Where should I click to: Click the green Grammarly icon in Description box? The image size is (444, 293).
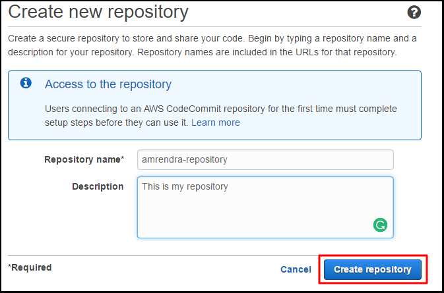(380, 225)
